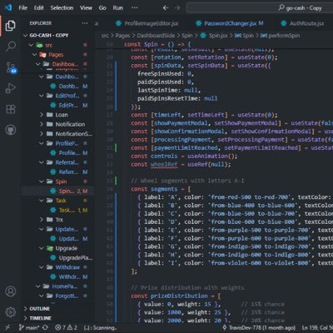Go back with the left arrow
This screenshot has height=333, width=333.
click(166, 7)
